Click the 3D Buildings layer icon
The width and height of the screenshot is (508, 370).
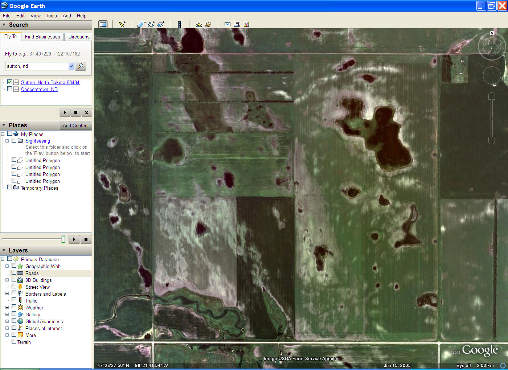(x=20, y=280)
